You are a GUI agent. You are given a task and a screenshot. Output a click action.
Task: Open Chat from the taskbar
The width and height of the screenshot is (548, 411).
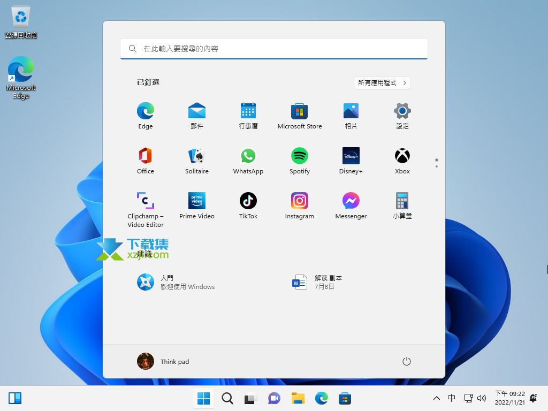pos(275,398)
